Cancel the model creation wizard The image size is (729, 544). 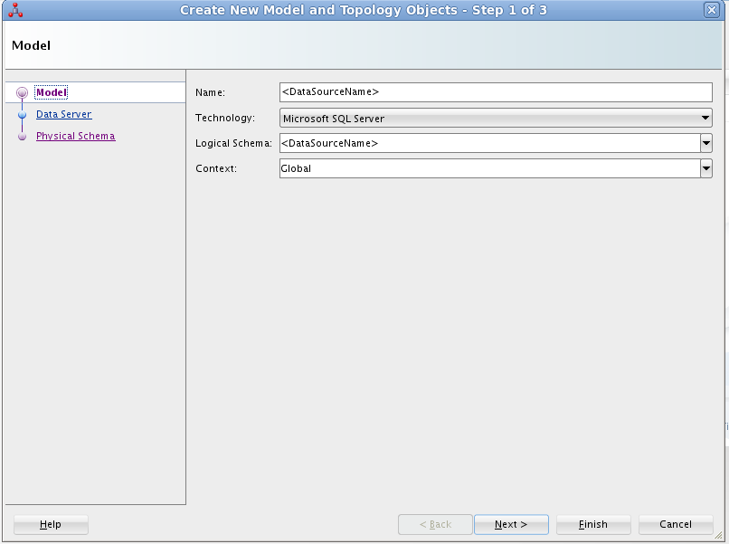click(x=676, y=525)
